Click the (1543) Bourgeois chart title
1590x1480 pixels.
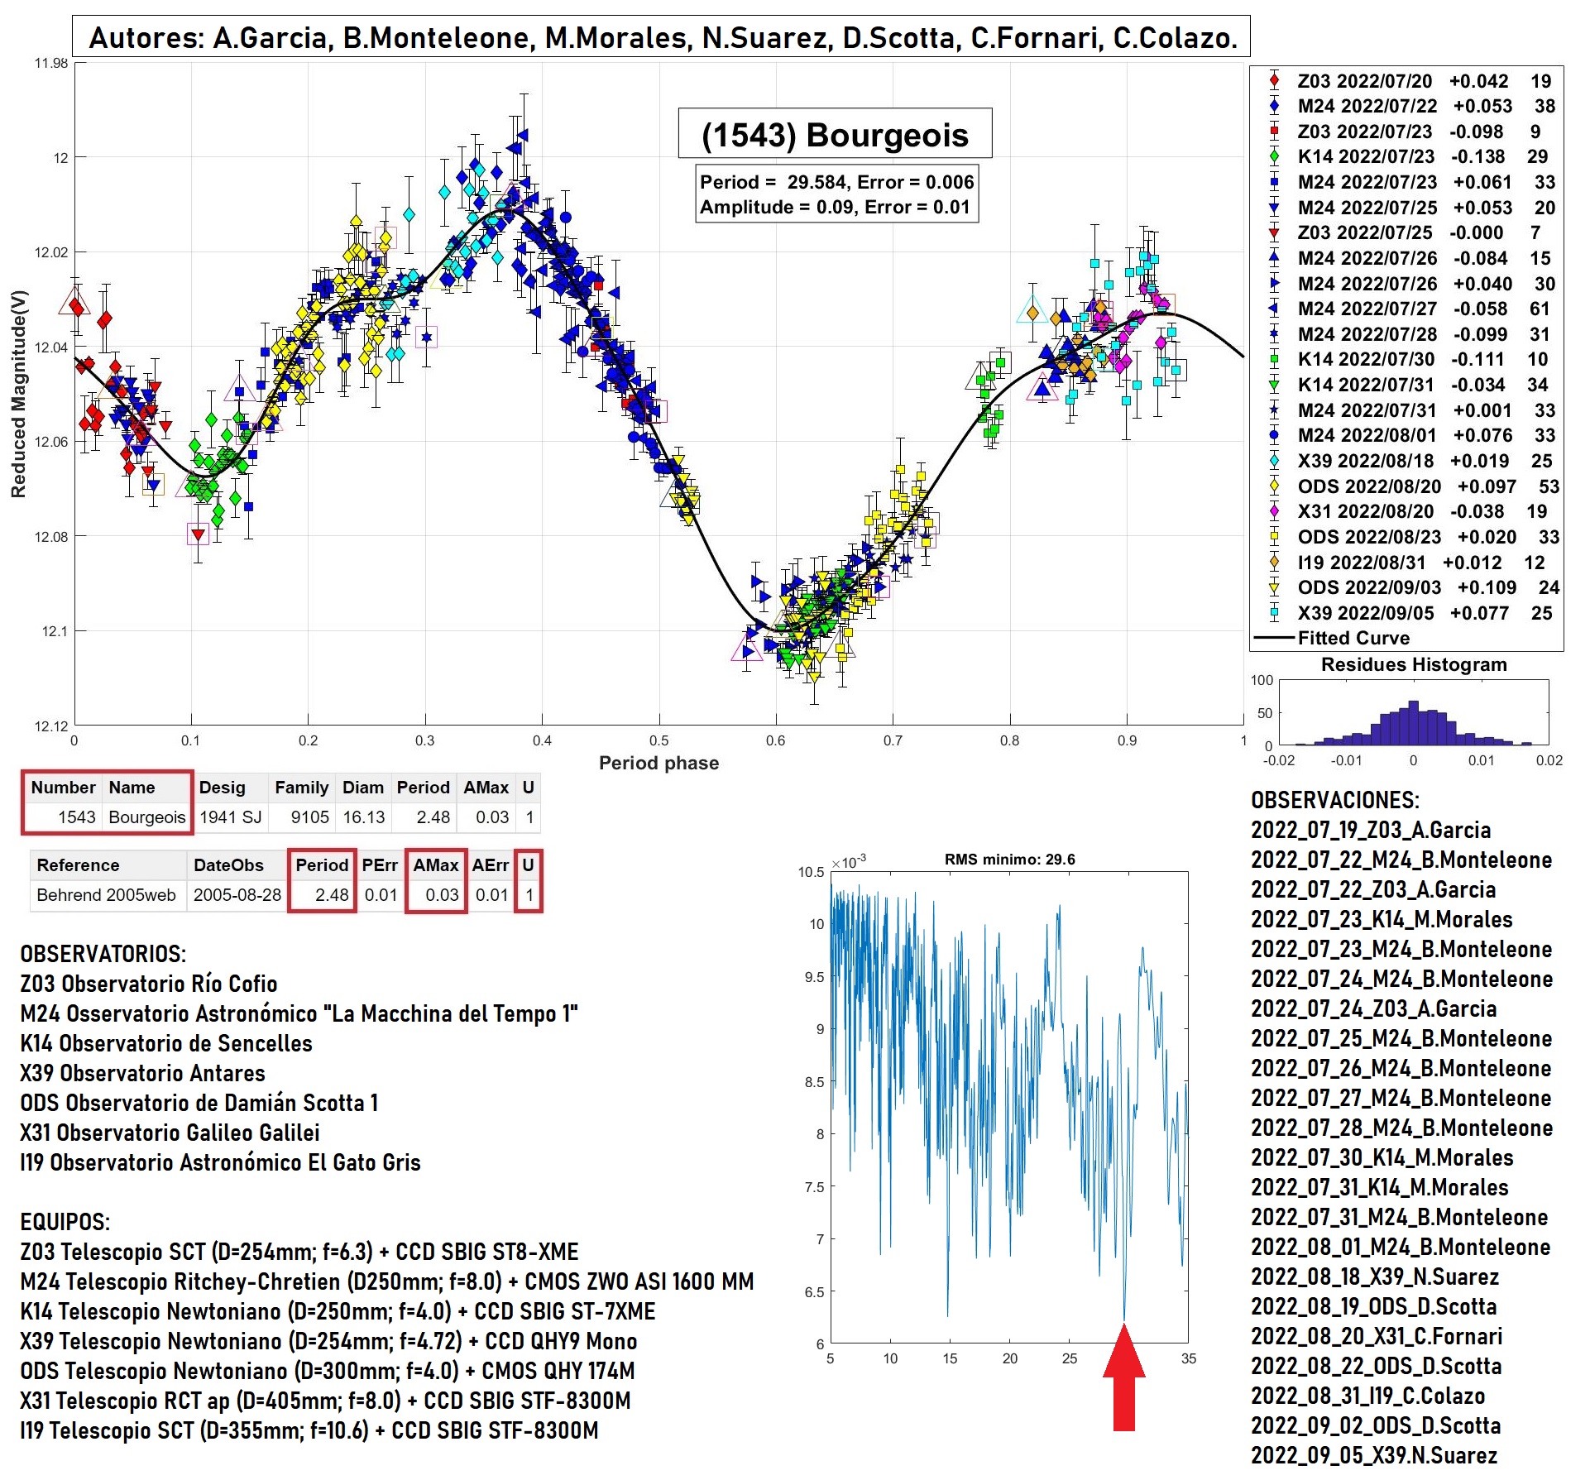835,134
